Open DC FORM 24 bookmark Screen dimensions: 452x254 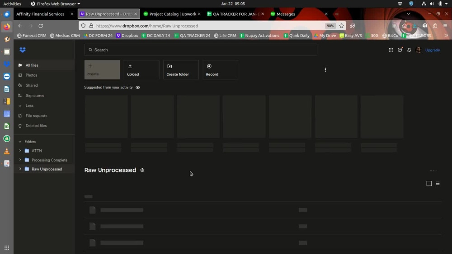(98, 36)
